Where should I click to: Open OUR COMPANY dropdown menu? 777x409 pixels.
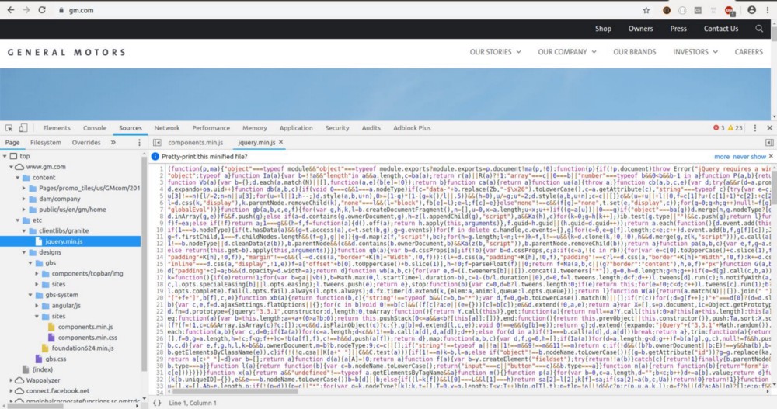(567, 52)
